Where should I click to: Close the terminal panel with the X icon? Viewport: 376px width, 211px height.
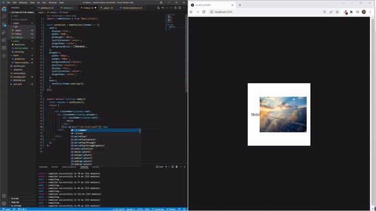pyautogui.click(x=184, y=166)
